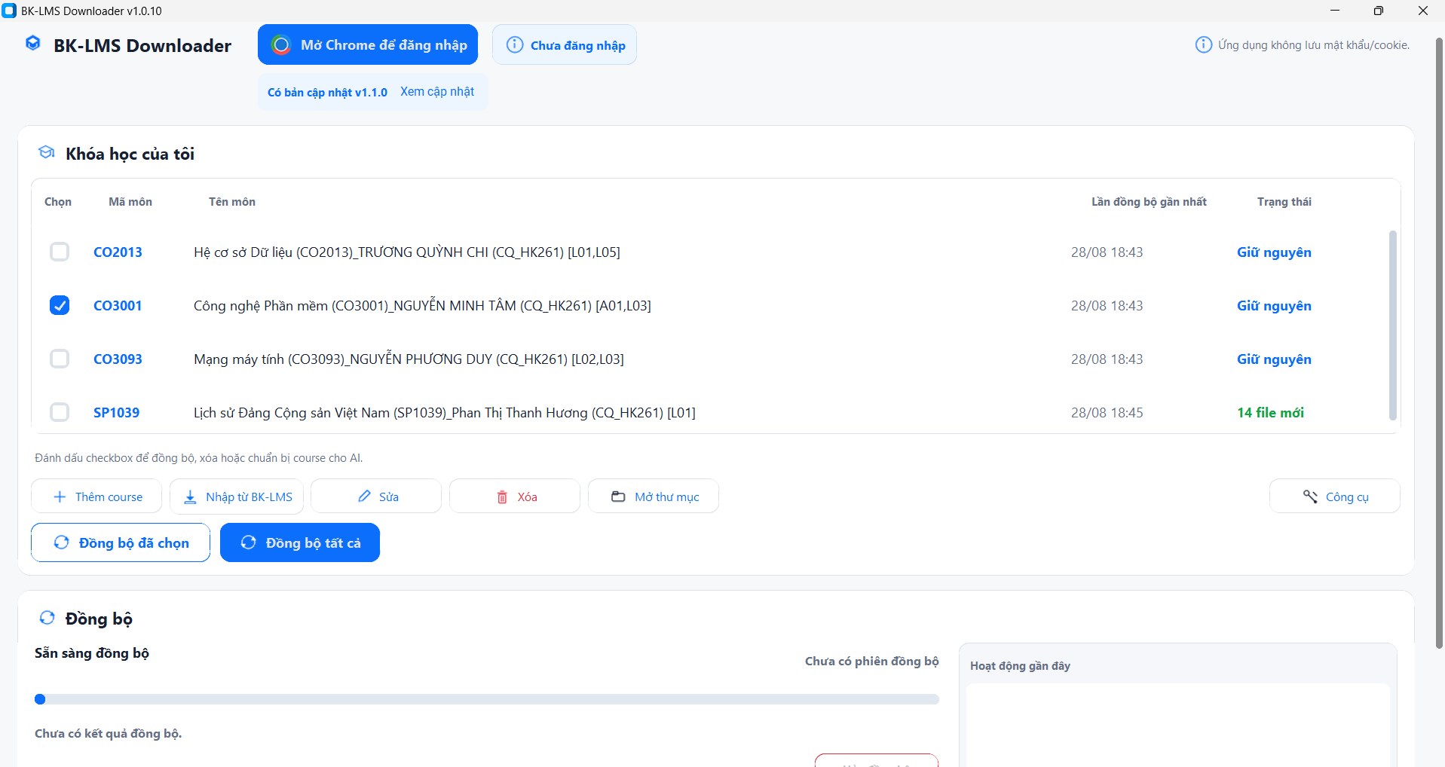Click the 'Chưa đăng nhập' status button

coord(565,44)
